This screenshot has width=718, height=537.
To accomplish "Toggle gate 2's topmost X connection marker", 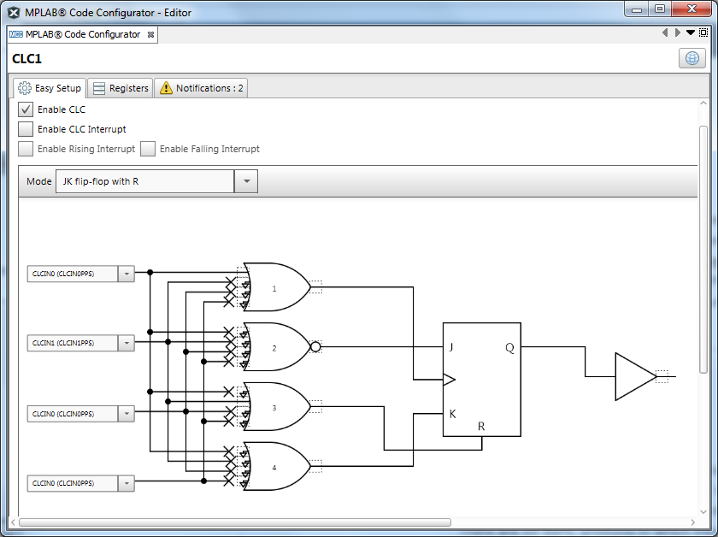I will pos(228,331).
